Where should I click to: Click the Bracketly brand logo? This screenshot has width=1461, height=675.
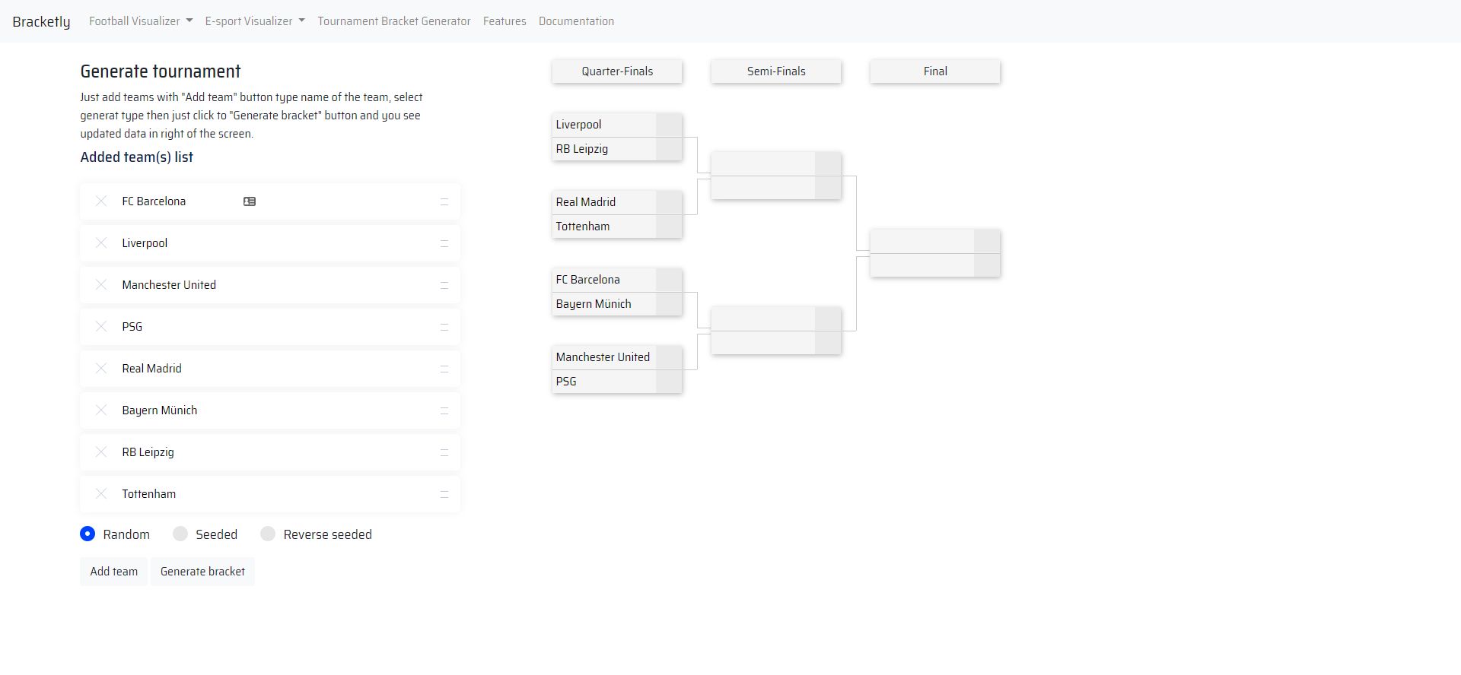click(x=41, y=21)
